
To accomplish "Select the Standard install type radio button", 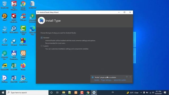I will [x=42, y=38].
